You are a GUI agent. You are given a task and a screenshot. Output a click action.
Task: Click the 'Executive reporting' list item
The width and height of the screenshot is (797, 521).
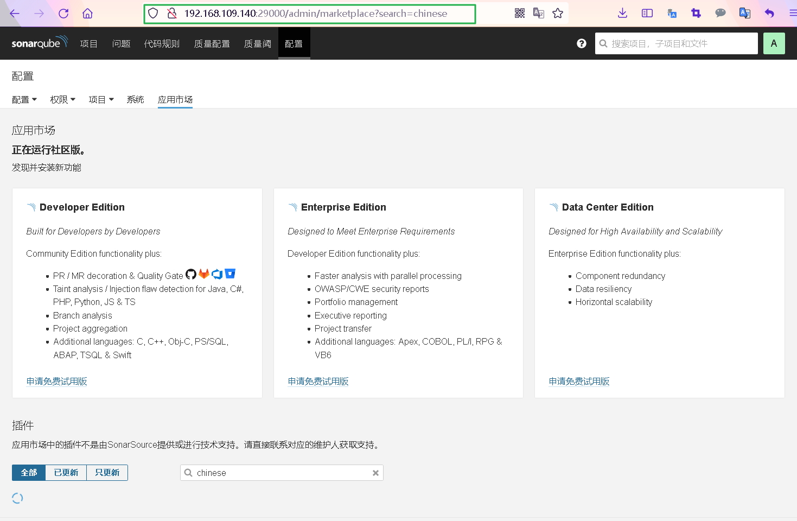[x=350, y=316]
